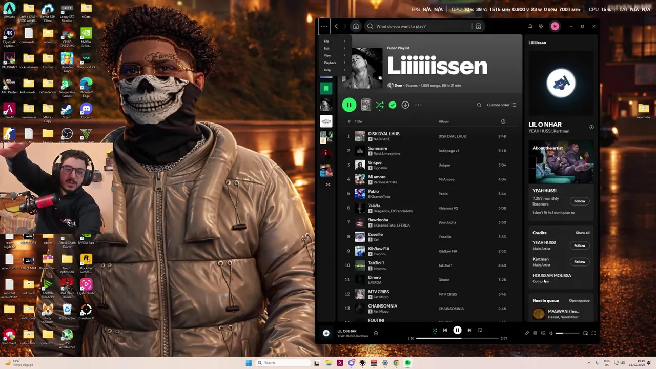The height and width of the screenshot is (369, 656).
Task: Enter full screen player view
Action: (x=593, y=333)
